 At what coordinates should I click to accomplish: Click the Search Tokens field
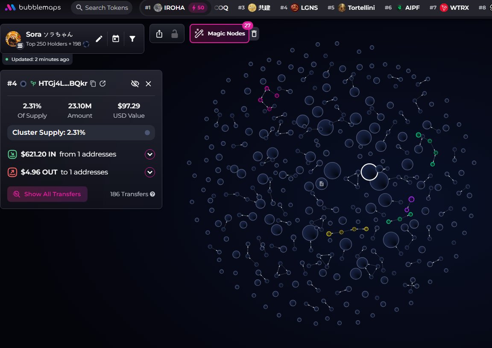(x=102, y=8)
